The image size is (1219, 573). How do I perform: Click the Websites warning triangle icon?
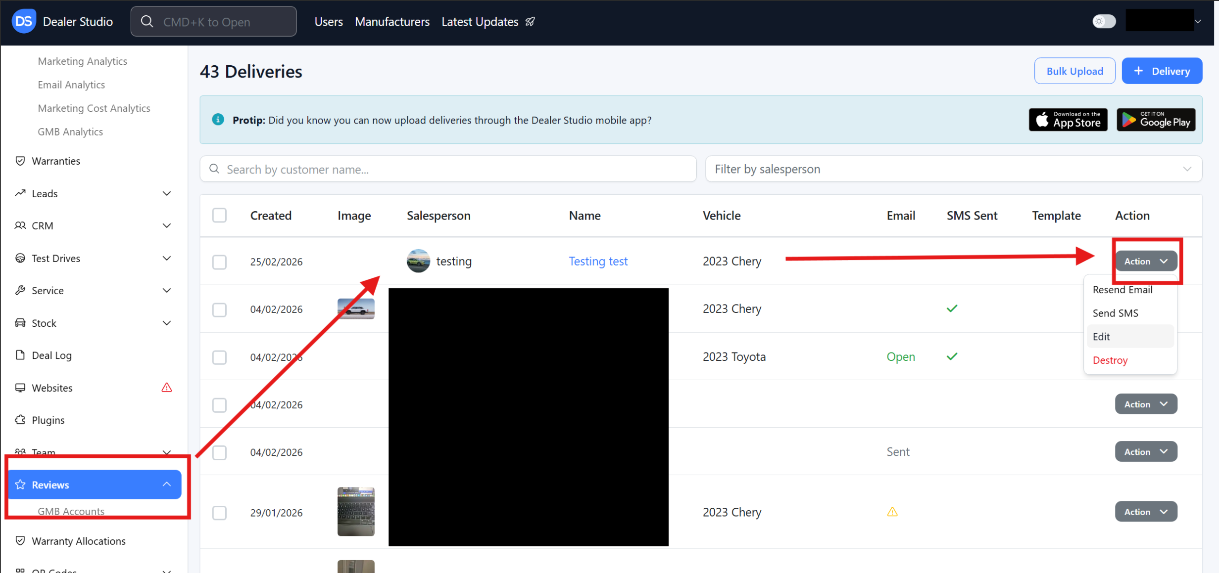166,388
